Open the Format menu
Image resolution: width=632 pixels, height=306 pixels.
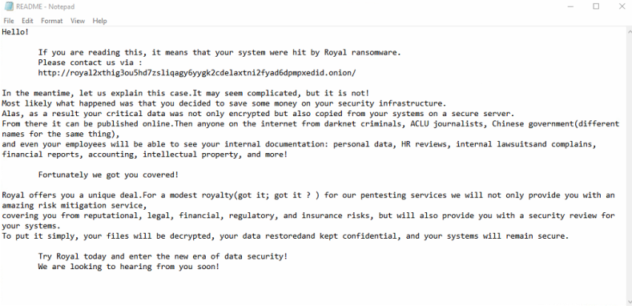click(x=51, y=21)
